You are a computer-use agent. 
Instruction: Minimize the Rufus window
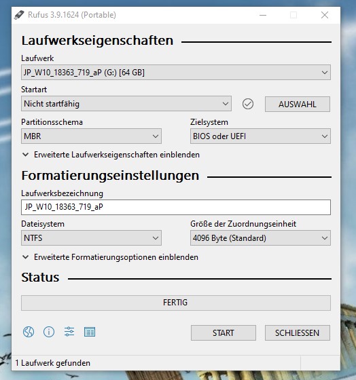click(x=263, y=15)
